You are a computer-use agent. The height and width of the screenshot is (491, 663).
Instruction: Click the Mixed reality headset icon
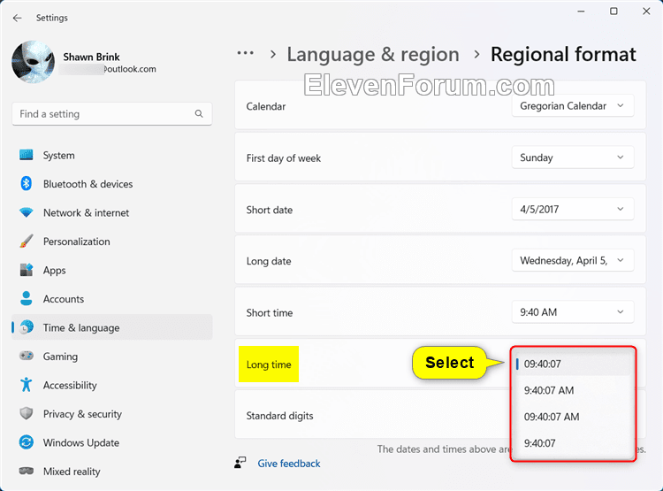point(27,471)
